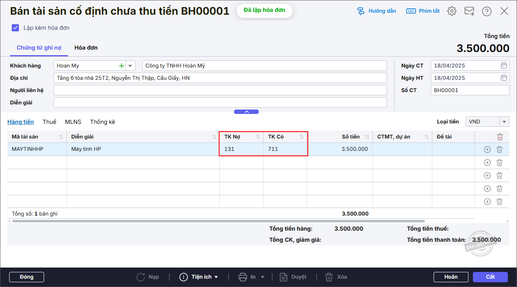Collapse the header section with chevron

click(246, 112)
